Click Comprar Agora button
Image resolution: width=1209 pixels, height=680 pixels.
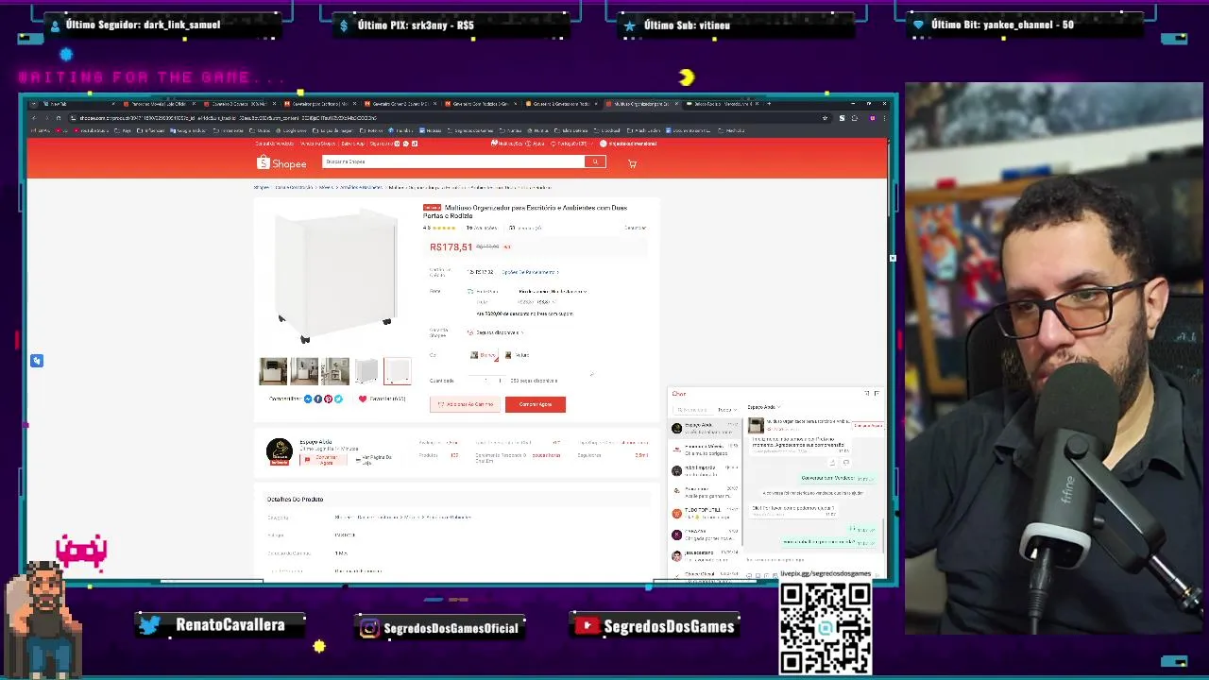(x=536, y=404)
